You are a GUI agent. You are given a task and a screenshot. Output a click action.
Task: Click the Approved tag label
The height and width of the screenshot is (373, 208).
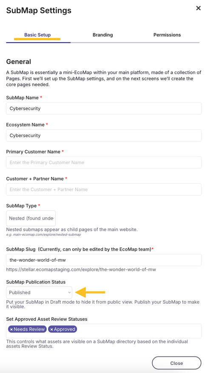(x=65, y=329)
